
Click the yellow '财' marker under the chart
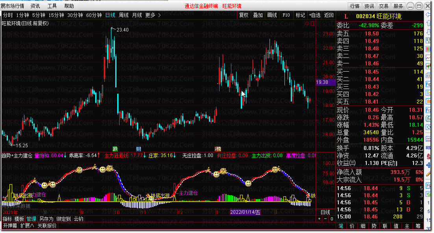point(139,150)
